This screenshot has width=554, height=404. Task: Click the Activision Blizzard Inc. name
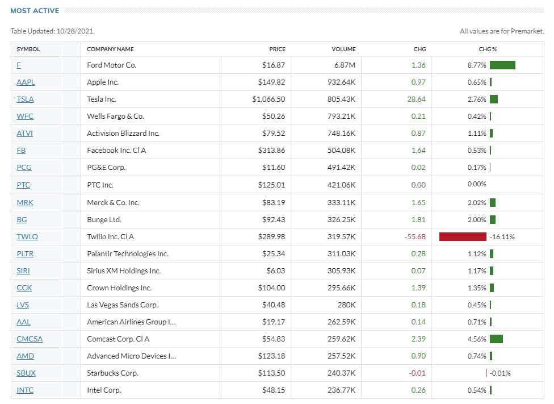point(123,134)
